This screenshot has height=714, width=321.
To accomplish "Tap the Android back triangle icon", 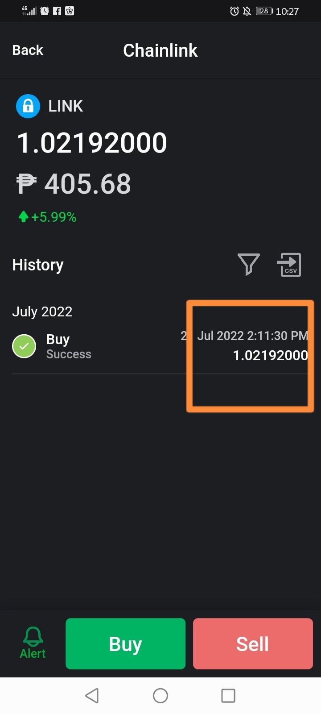I will (x=92, y=695).
